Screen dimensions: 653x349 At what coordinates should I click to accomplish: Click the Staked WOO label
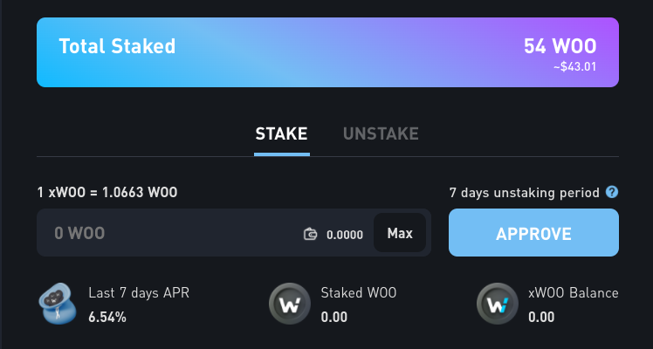359,293
